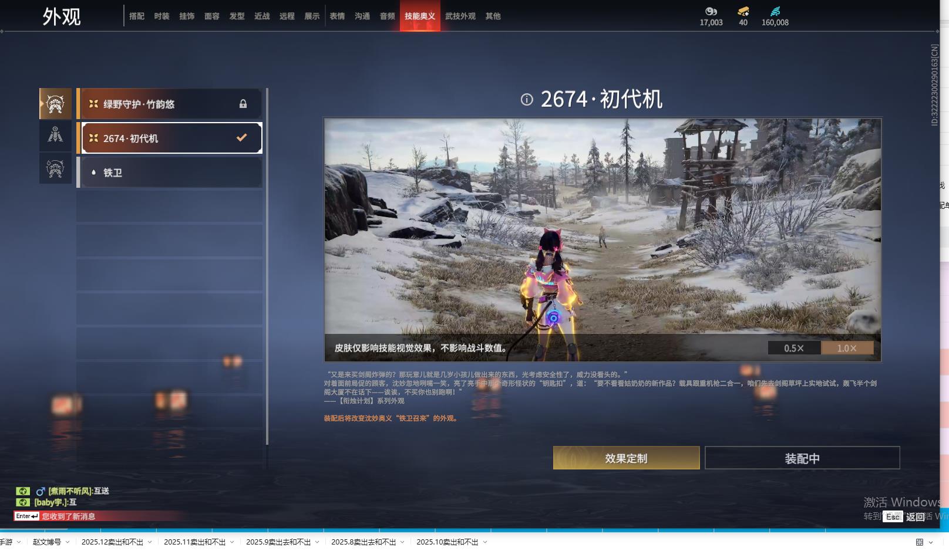This screenshot has height=551, width=949.
Task: Open the 2025.11卖出和不出 sheet dropdown arrow
Action: point(232,542)
